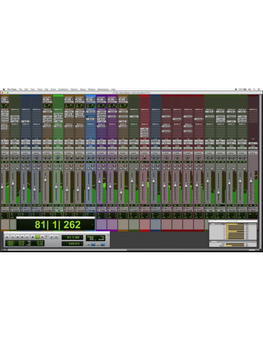Record-enable the bright blue track
The height and width of the screenshot is (340, 263).
click(92, 165)
